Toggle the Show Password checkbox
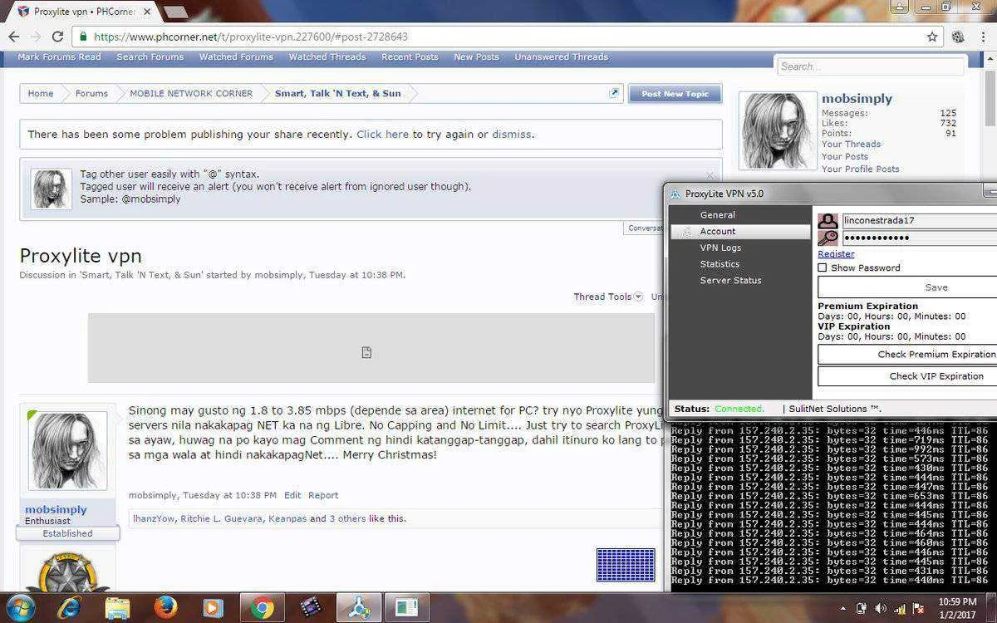This screenshot has height=623, width=997. click(823, 267)
